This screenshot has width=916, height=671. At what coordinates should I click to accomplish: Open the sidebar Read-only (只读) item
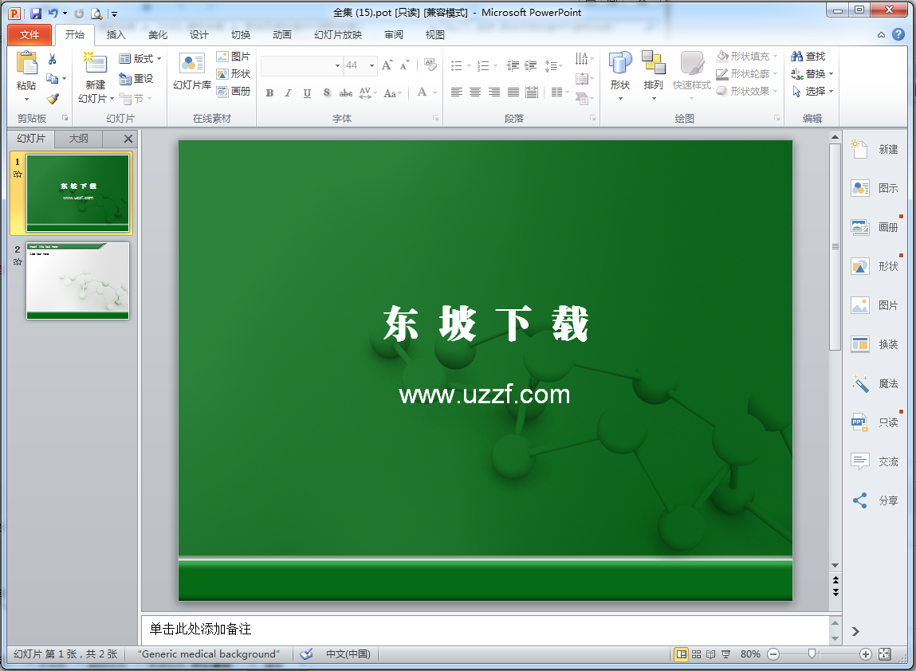pyautogui.click(x=875, y=422)
